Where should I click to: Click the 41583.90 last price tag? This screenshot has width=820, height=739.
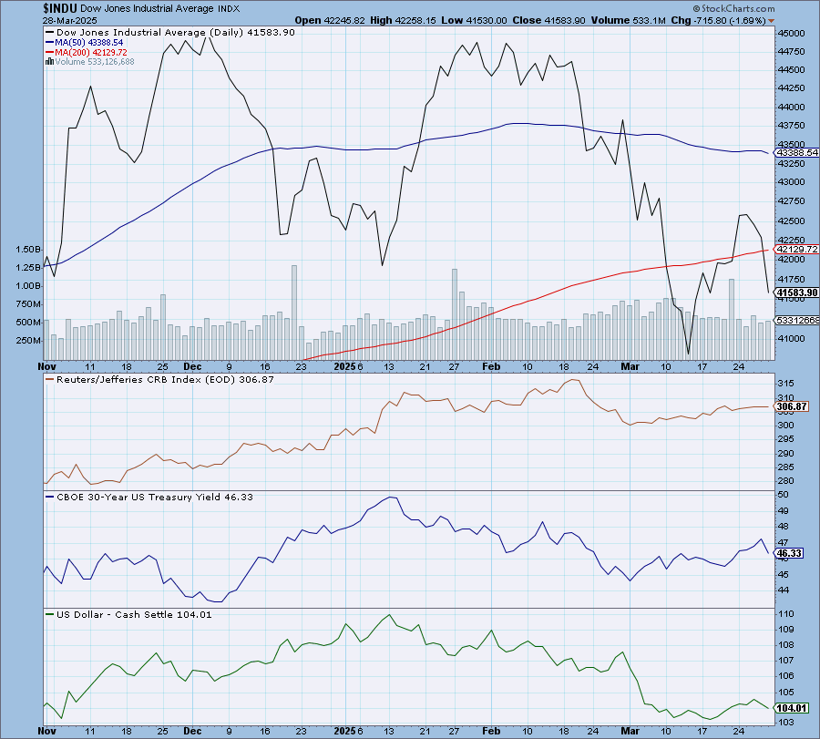[796, 293]
